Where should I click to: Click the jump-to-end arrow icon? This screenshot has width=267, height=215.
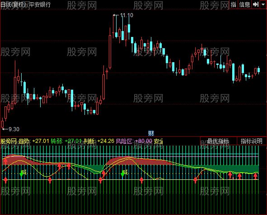tap(256, 5)
